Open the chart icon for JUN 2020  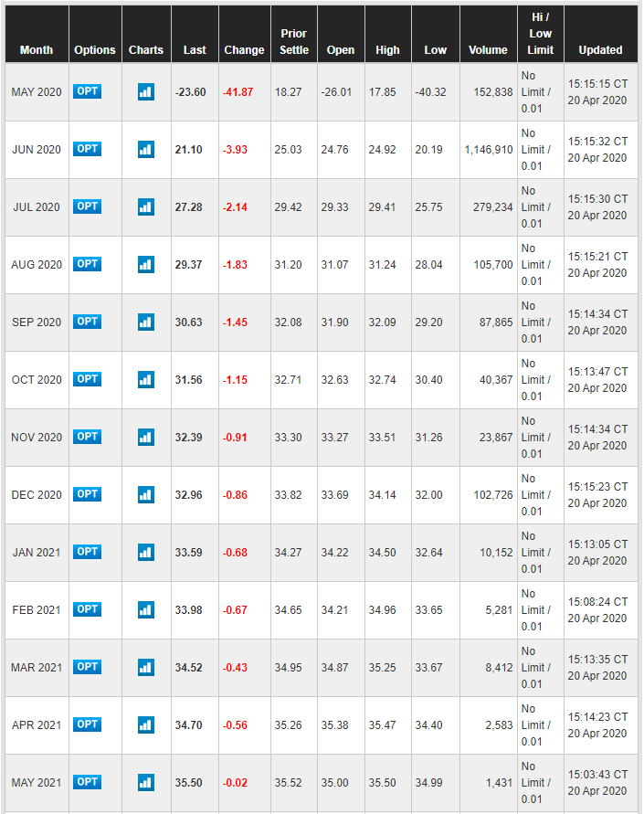(146, 149)
